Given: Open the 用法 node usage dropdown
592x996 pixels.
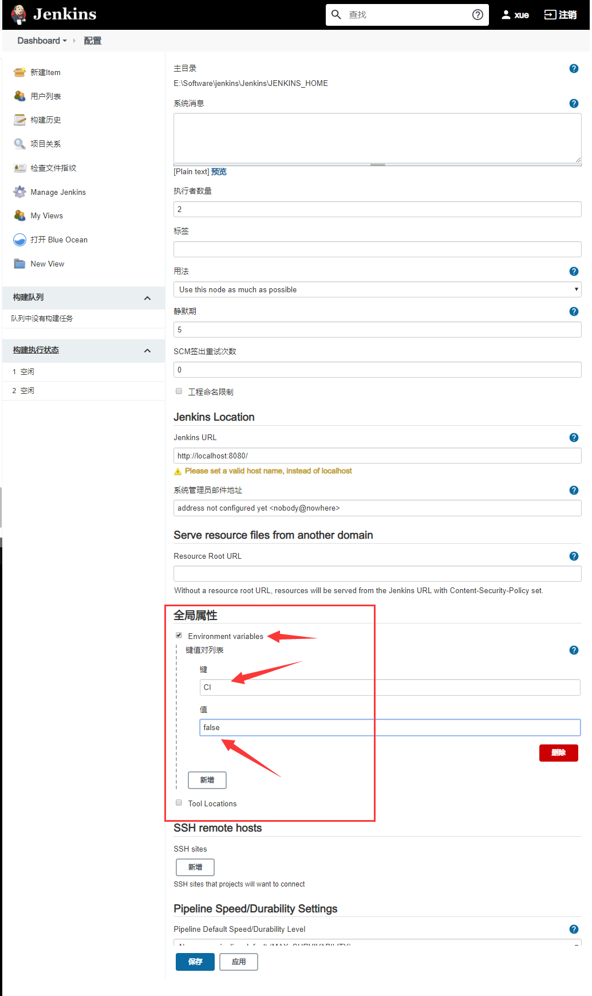Looking at the screenshot, I should [x=377, y=289].
